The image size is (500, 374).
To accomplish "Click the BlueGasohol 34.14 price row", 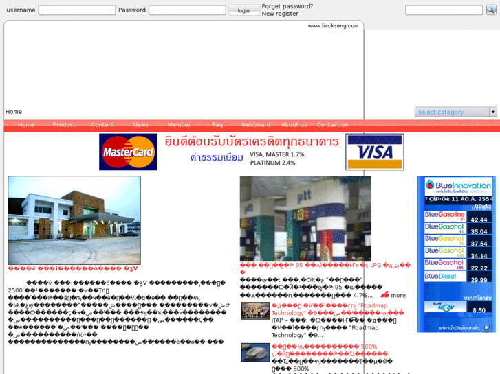I will pyautogui.click(x=458, y=253).
